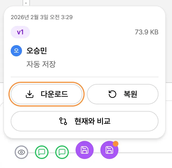The height and width of the screenshot is (168, 172).
Task: Open the first green comment marker
Action: 42,152
